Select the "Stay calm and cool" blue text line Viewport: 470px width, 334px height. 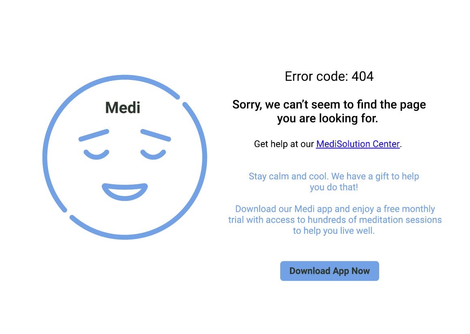coord(334,176)
